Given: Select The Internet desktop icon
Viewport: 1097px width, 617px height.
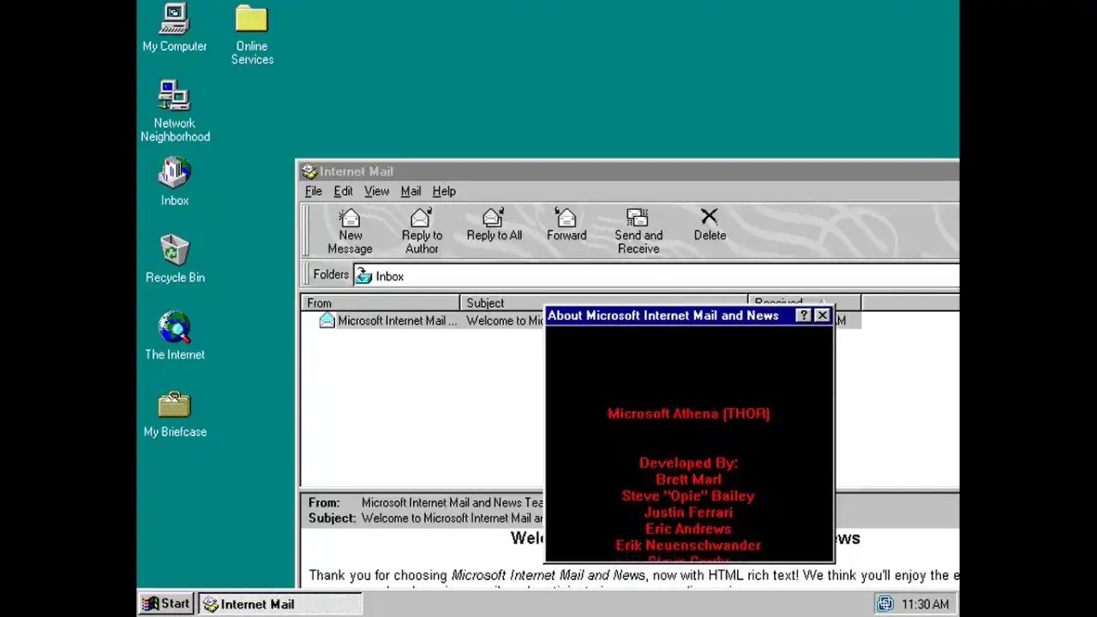Looking at the screenshot, I should [175, 327].
